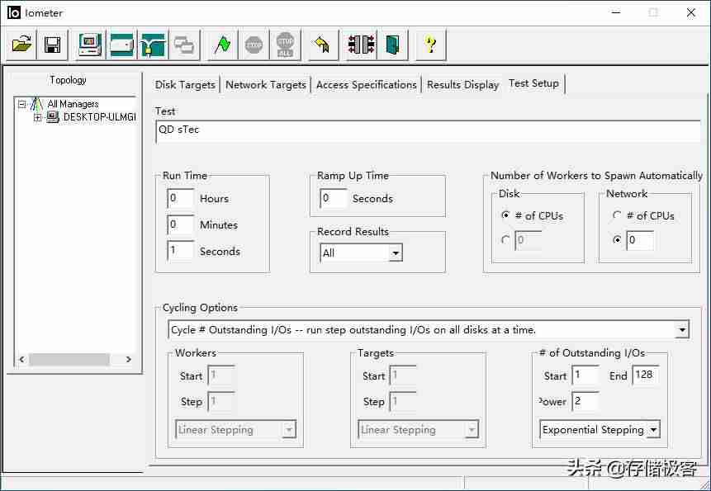The image size is (711, 491).
Task: Open the Access Specifications tab
Action: point(367,85)
